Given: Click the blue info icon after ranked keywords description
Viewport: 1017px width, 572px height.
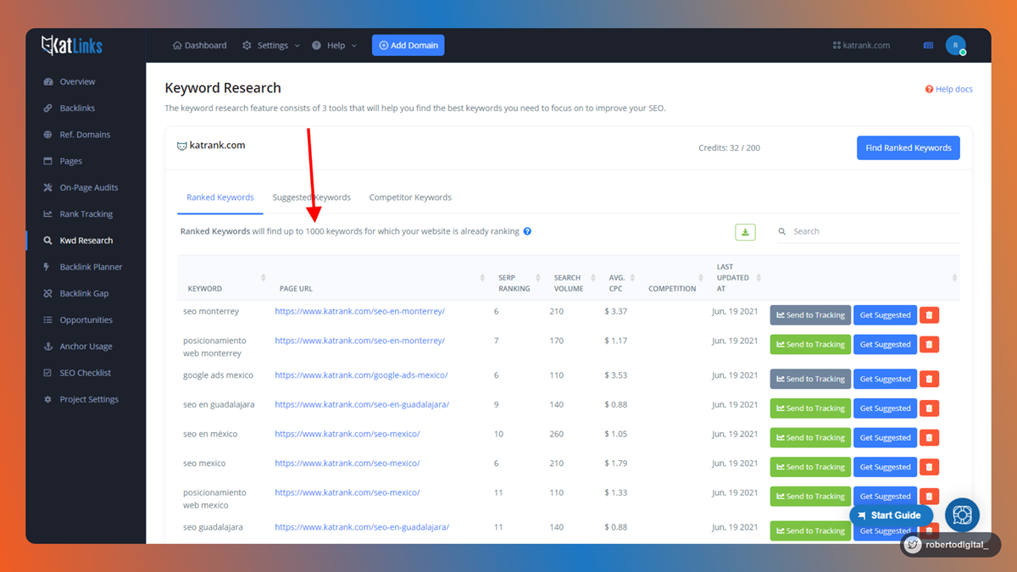Looking at the screenshot, I should [527, 231].
